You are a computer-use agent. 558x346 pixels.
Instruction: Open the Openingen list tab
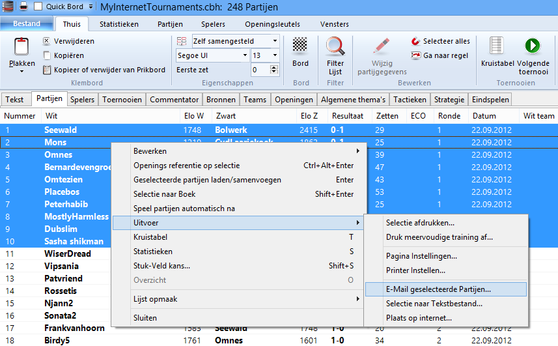point(294,99)
